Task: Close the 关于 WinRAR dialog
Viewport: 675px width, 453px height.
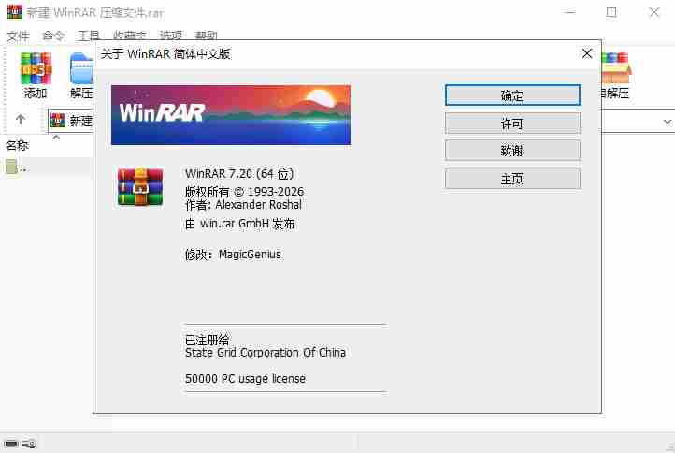Action: [x=586, y=53]
